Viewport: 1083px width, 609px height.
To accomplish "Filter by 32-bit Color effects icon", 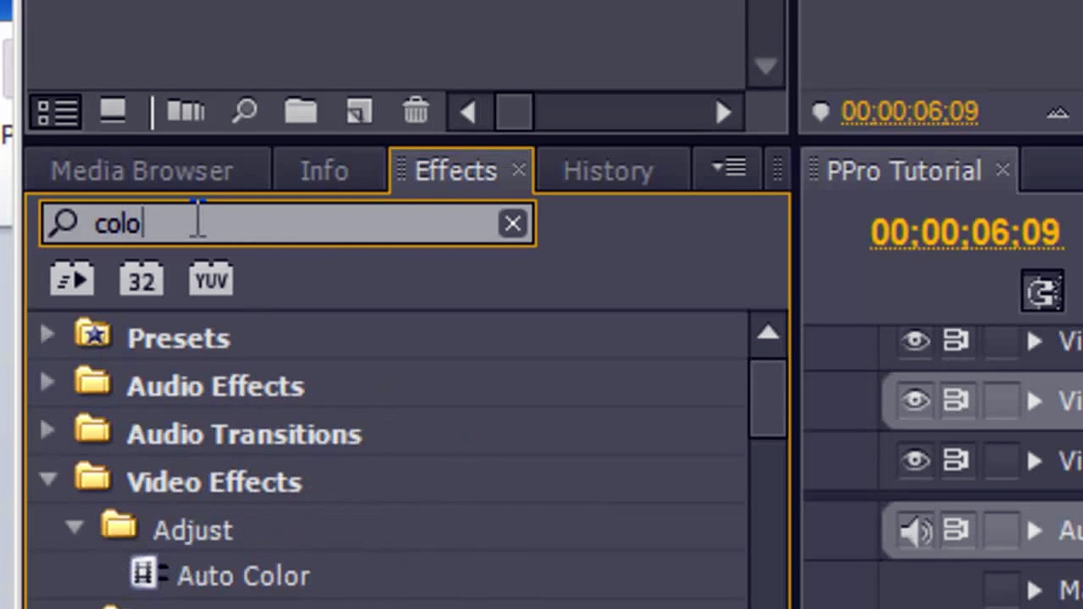I will click(142, 279).
